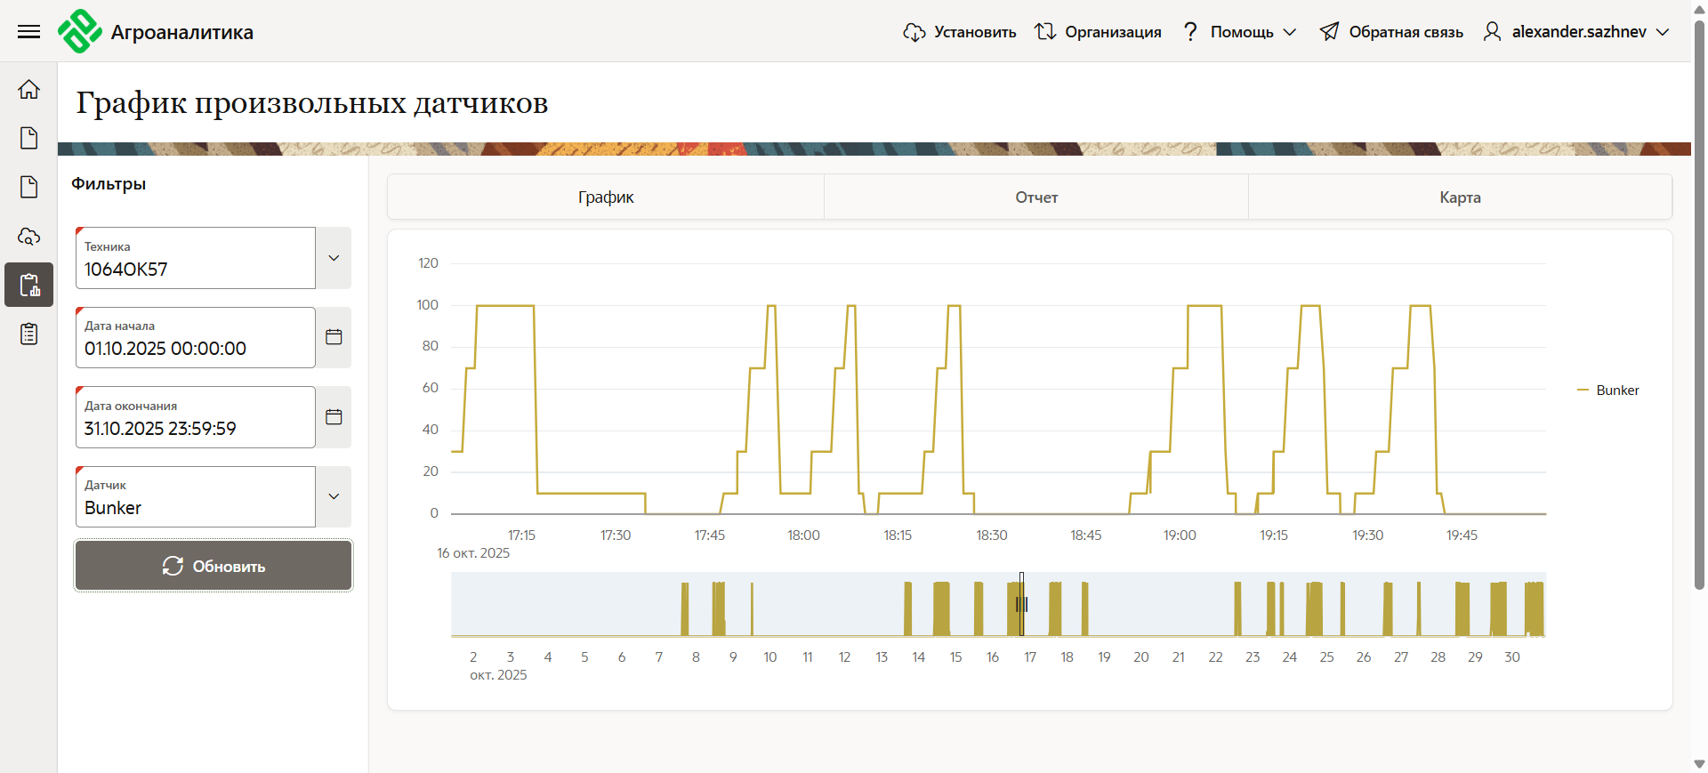1708x773 pixels.
Task: Switch to the Отчет tab
Action: pos(1036,197)
